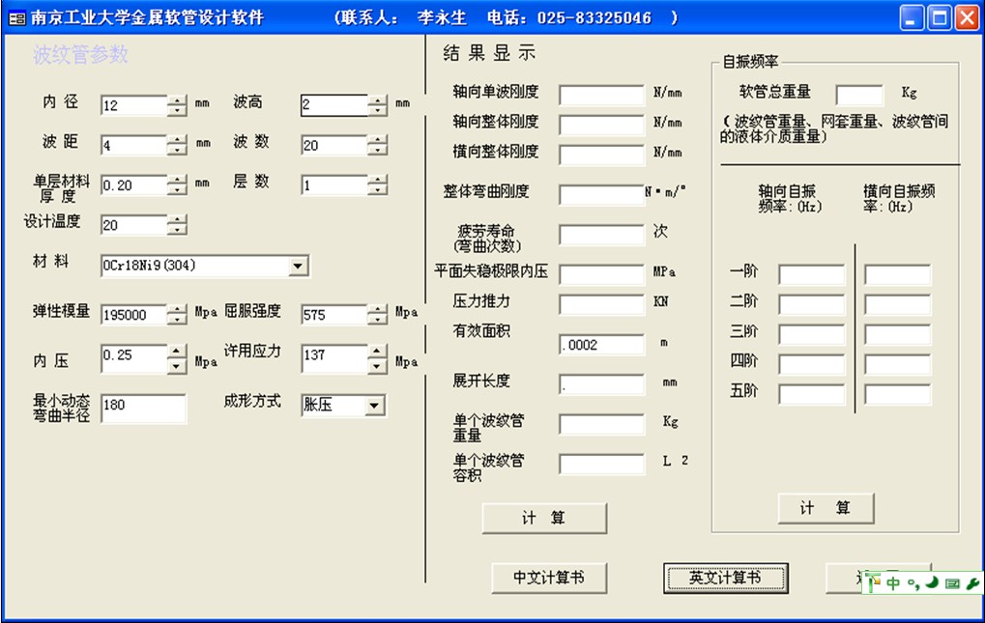This screenshot has width=985, height=623.
Task: Click the 层数 layer count field
Action: tap(334, 185)
